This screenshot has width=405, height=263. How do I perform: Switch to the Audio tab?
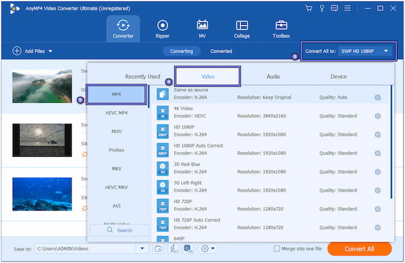(x=273, y=77)
